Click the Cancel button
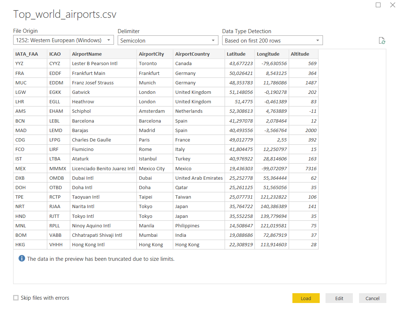The height and width of the screenshot is (315, 398). point(373,298)
